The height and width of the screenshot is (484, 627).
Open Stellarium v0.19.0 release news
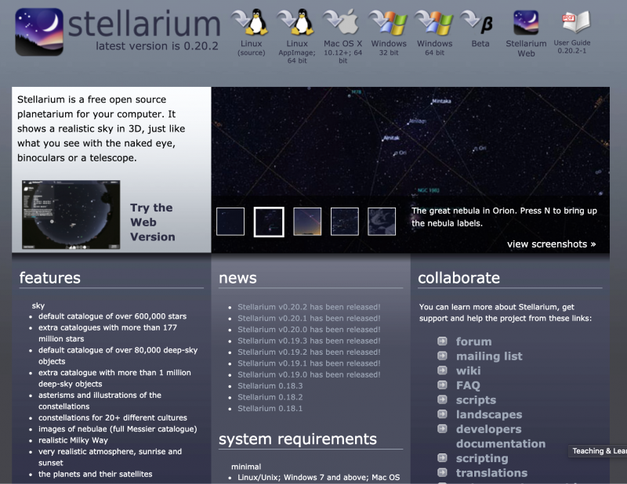(309, 374)
